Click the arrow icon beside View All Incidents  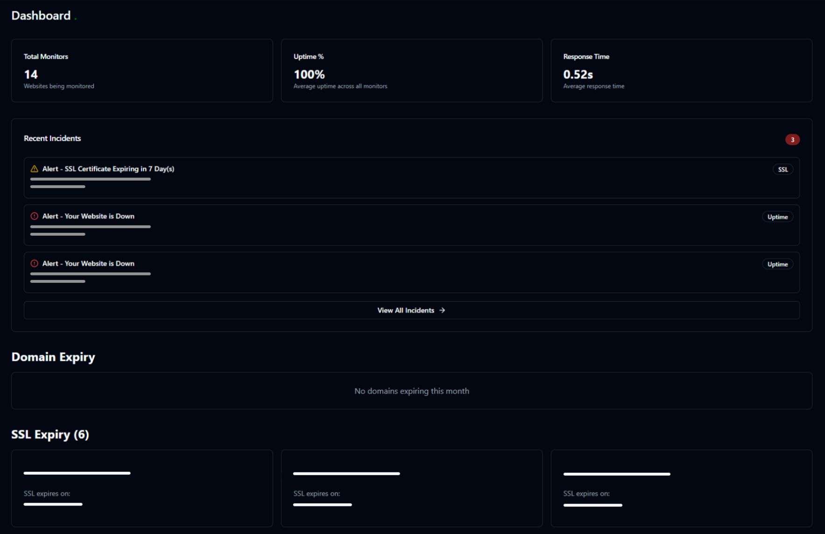442,310
